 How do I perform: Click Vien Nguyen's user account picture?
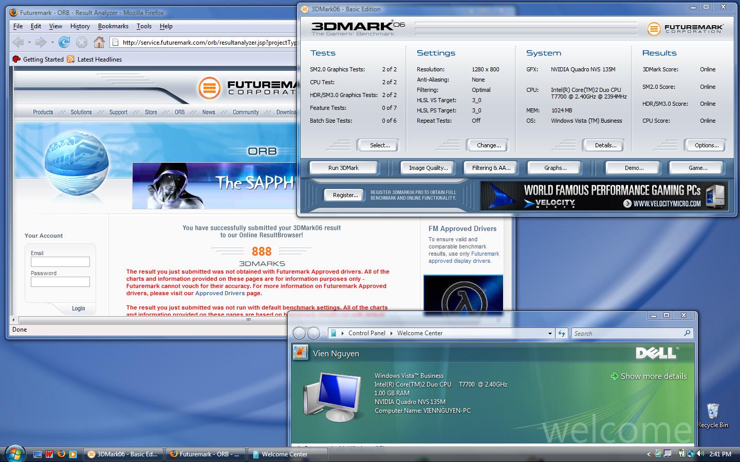pos(300,353)
